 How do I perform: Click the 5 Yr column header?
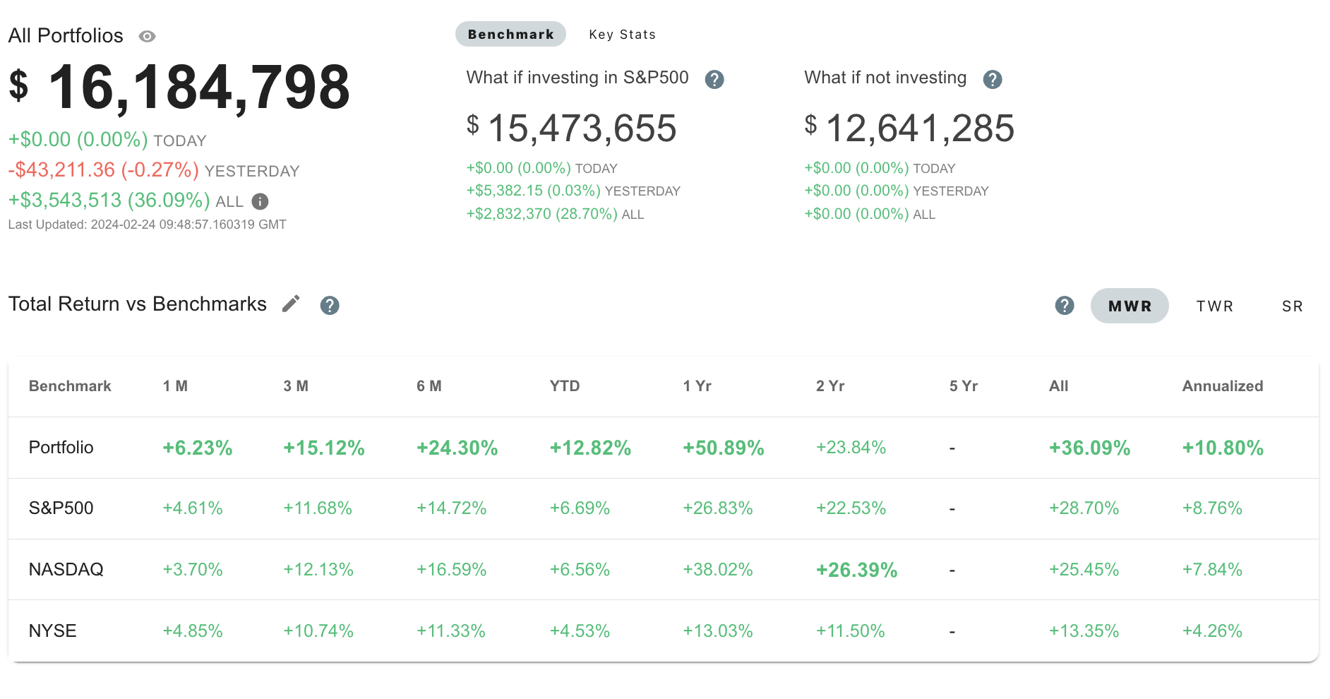pos(964,386)
